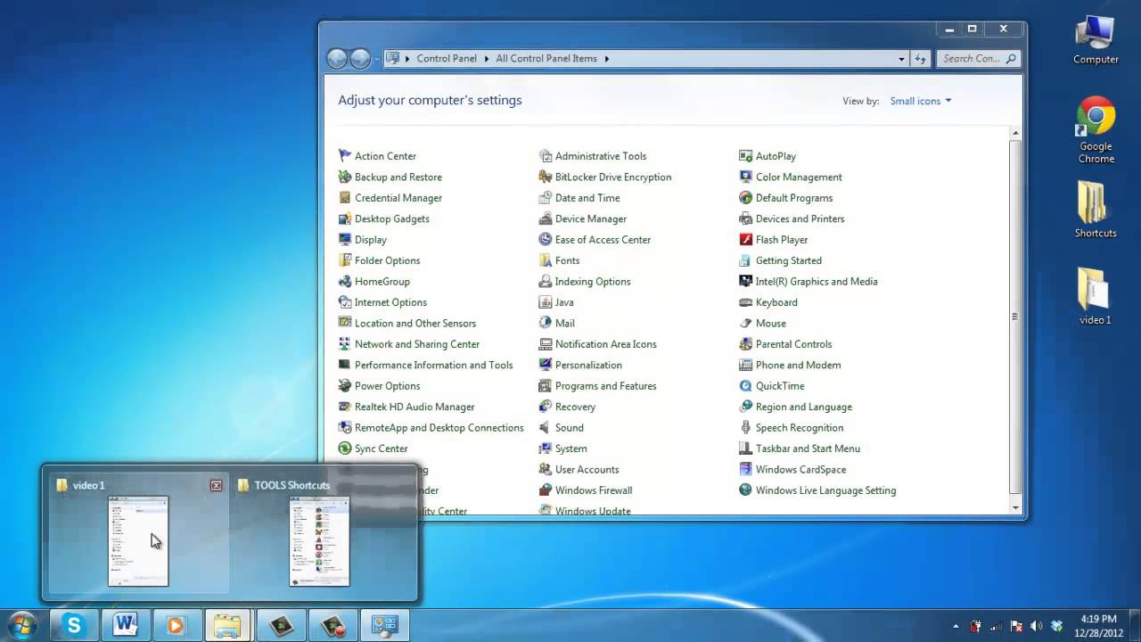Open the Windows Firewall icon
Screen dimensions: 1141x642
tap(546, 490)
